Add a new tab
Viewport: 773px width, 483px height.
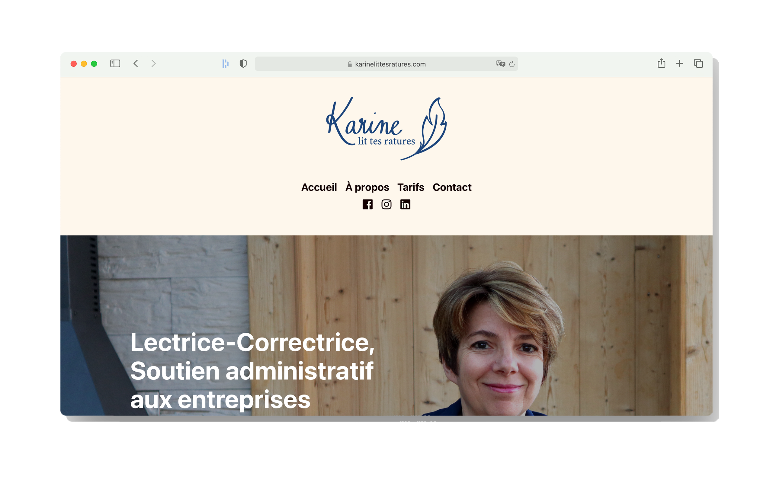[679, 64]
